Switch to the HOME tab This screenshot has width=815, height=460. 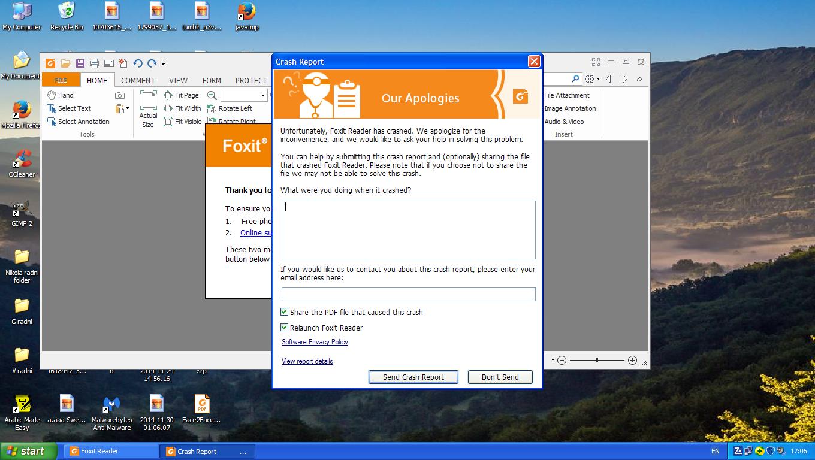(x=97, y=80)
